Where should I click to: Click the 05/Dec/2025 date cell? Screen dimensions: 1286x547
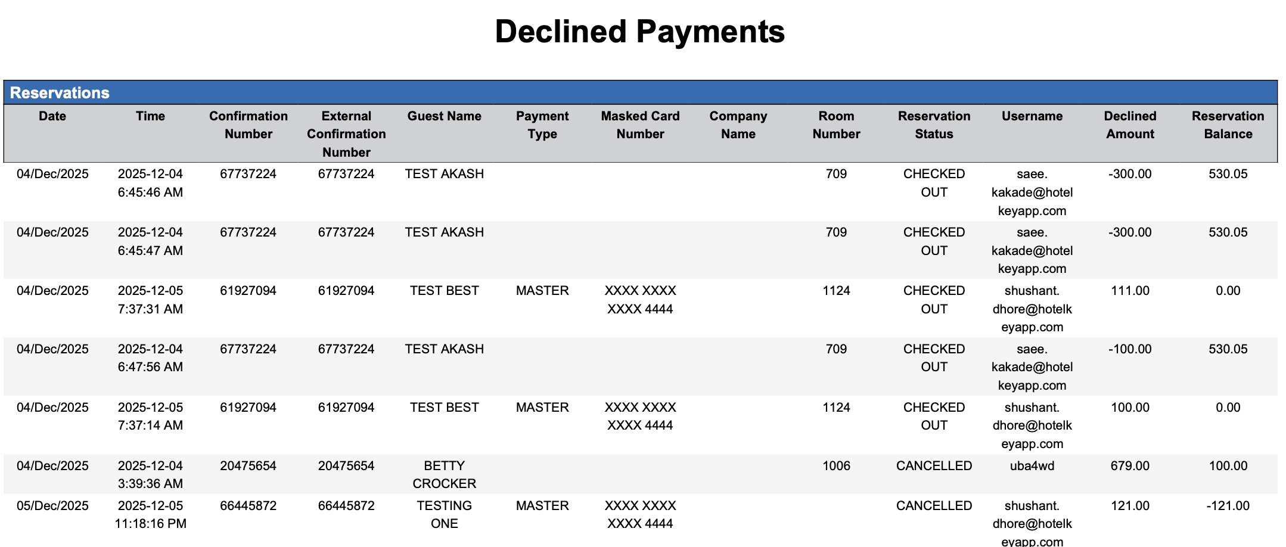(52, 506)
